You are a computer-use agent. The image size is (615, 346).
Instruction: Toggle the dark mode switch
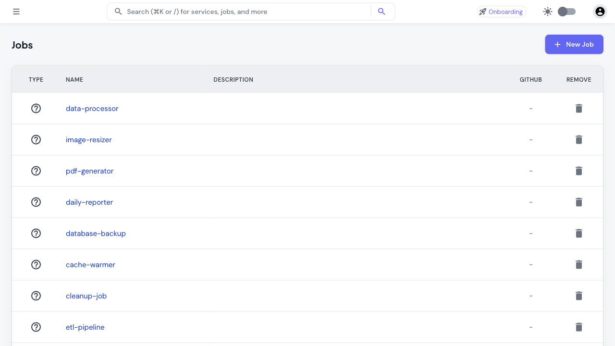point(566,11)
